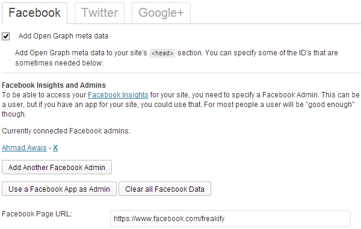Image resolution: width=361 pixels, height=229 pixels.
Task: Click Add Another Facebook Admin button
Action: click(57, 167)
